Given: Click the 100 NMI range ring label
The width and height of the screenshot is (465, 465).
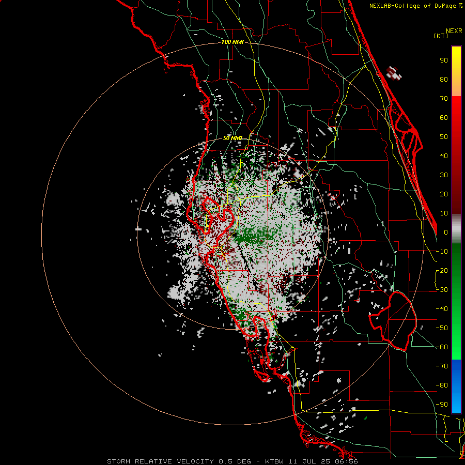Looking at the screenshot, I should pyautogui.click(x=233, y=42).
